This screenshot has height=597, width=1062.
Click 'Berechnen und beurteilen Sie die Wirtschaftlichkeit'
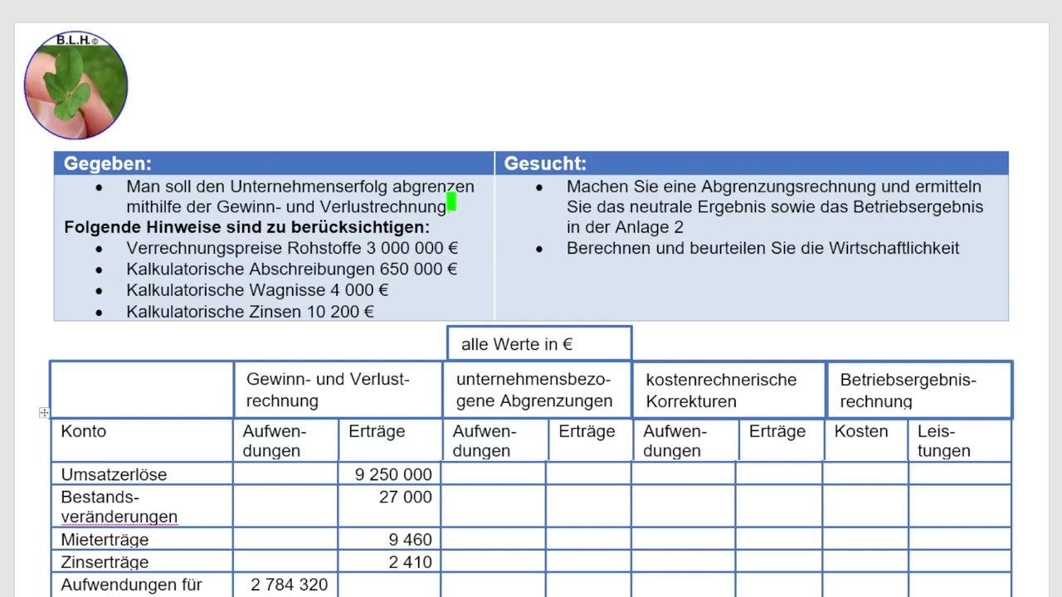point(762,248)
